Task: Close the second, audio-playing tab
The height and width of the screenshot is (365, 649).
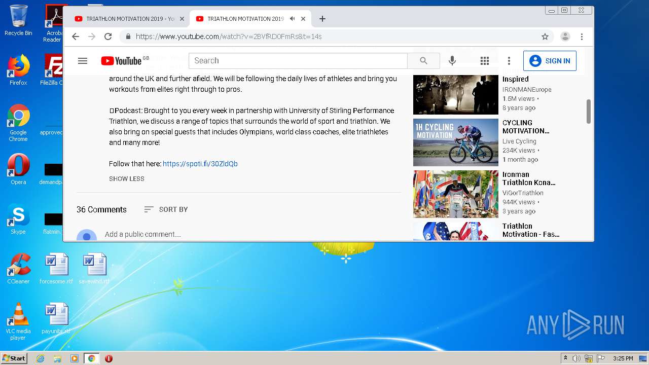Action: coord(303,19)
